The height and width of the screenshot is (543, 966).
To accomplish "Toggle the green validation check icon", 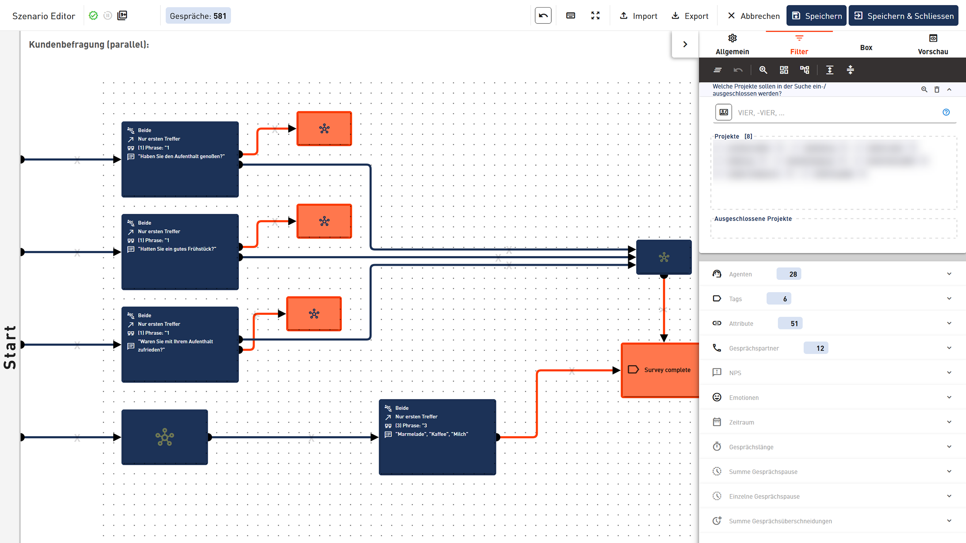I will 93,15.
